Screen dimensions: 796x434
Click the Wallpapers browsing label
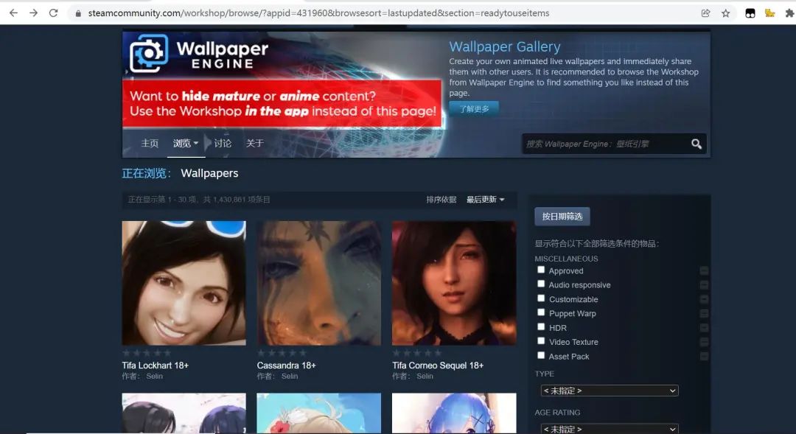coord(209,173)
